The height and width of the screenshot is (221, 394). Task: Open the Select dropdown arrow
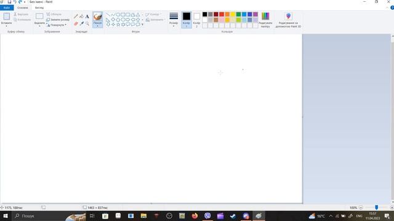tap(39, 26)
